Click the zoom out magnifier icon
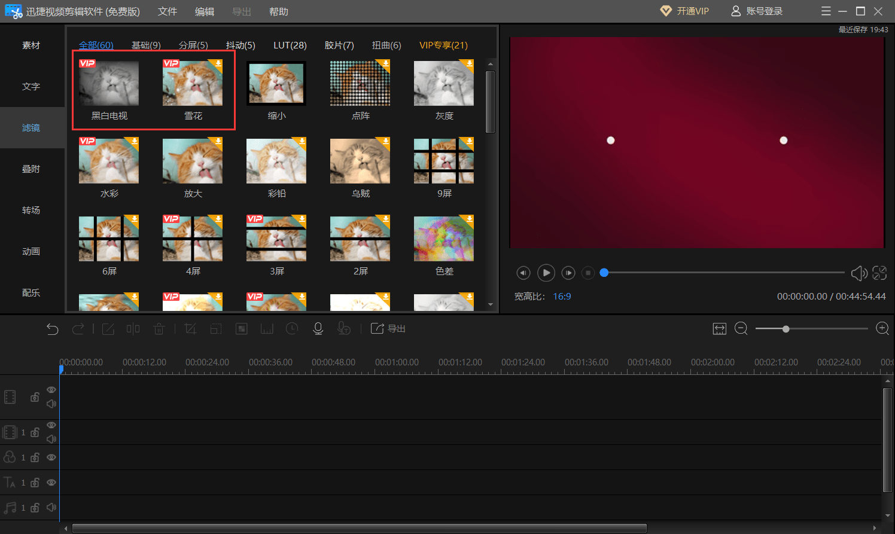 pos(741,329)
